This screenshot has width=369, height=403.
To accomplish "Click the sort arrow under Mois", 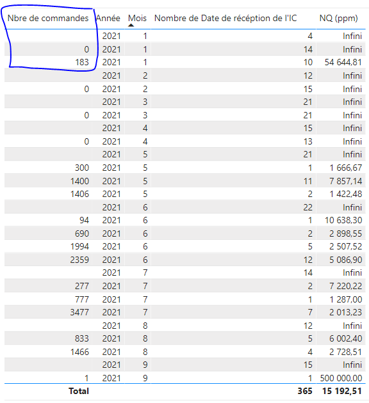I will coord(131,25).
